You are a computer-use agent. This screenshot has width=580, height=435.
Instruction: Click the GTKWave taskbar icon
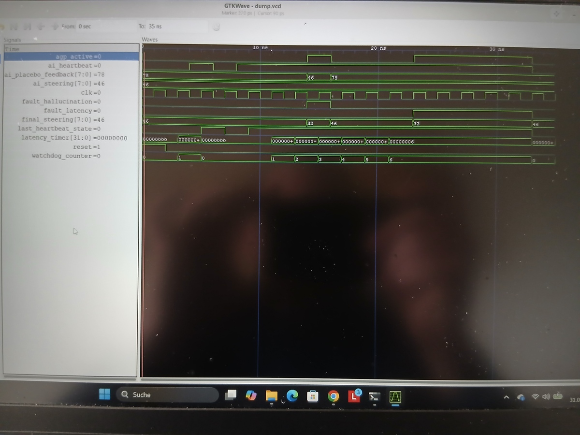(x=395, y=397)
